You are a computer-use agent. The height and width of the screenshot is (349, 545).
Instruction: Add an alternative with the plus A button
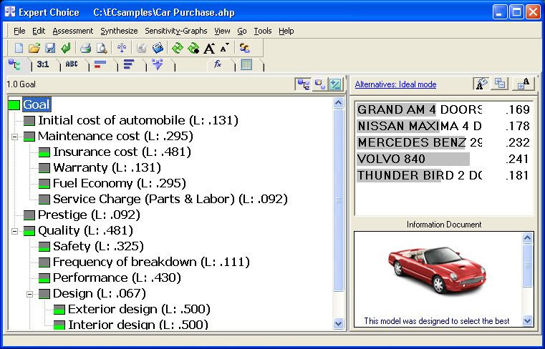(x=523, y=84)
